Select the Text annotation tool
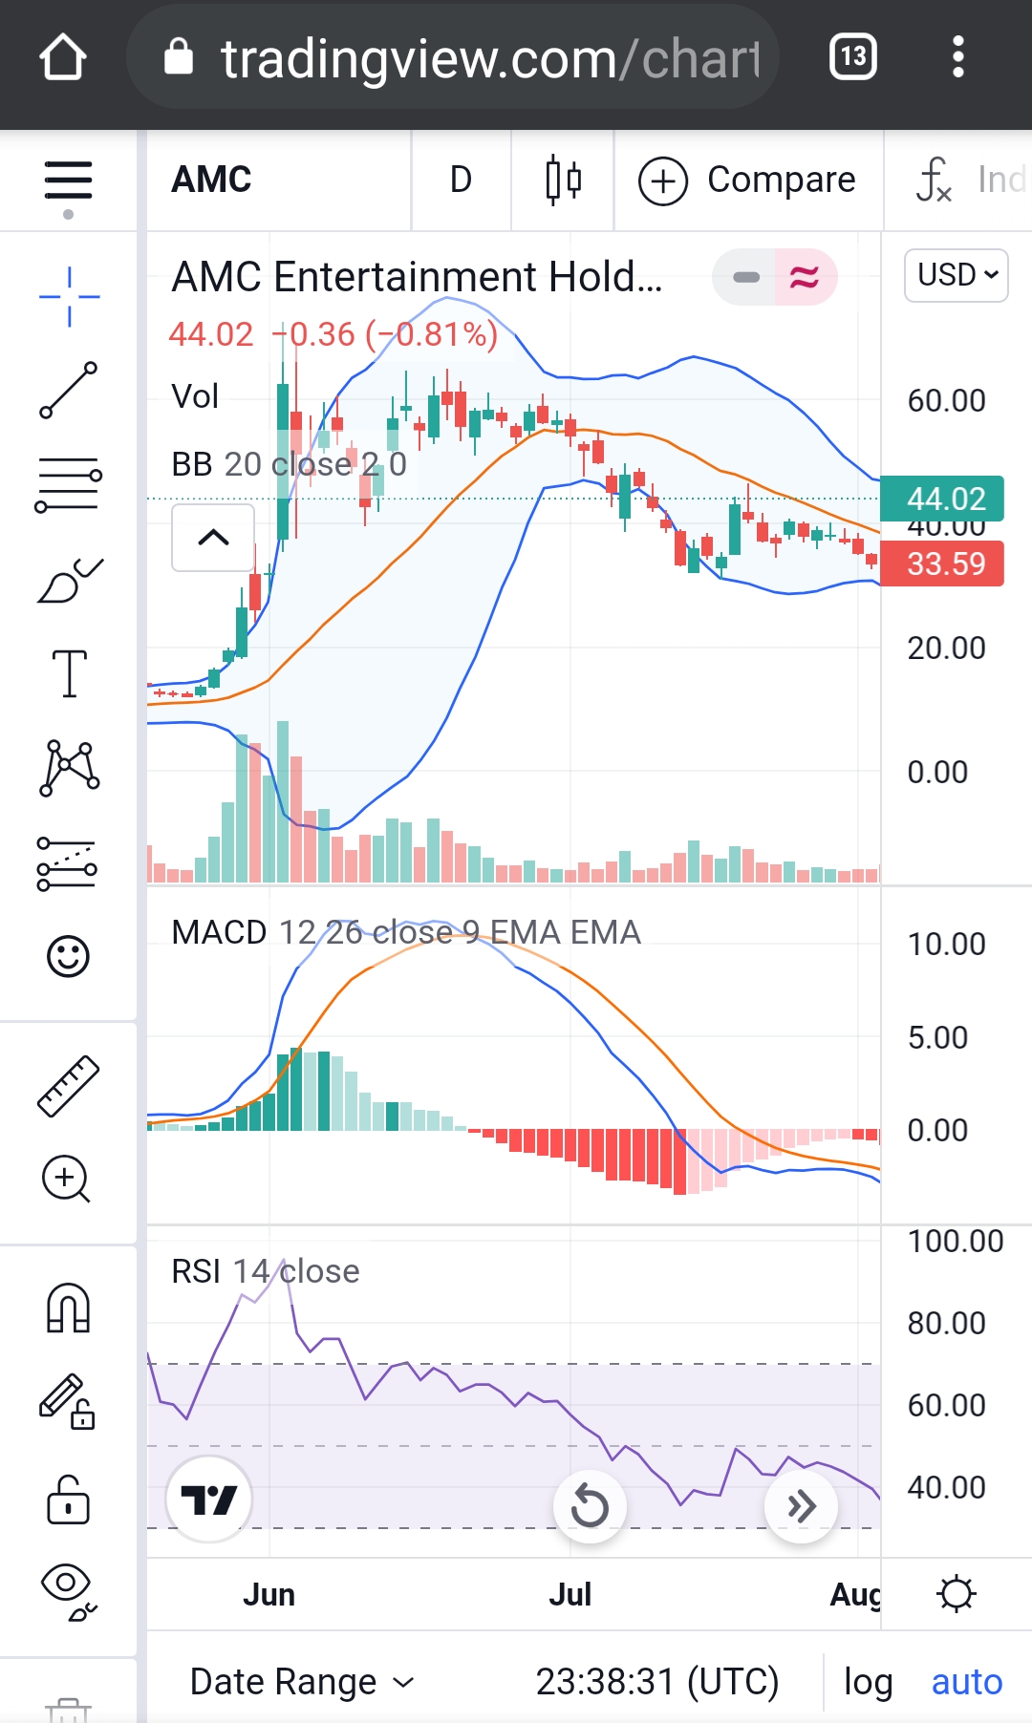The width and height of the screenshot is (1032, 1723). (x=69, y=674)
